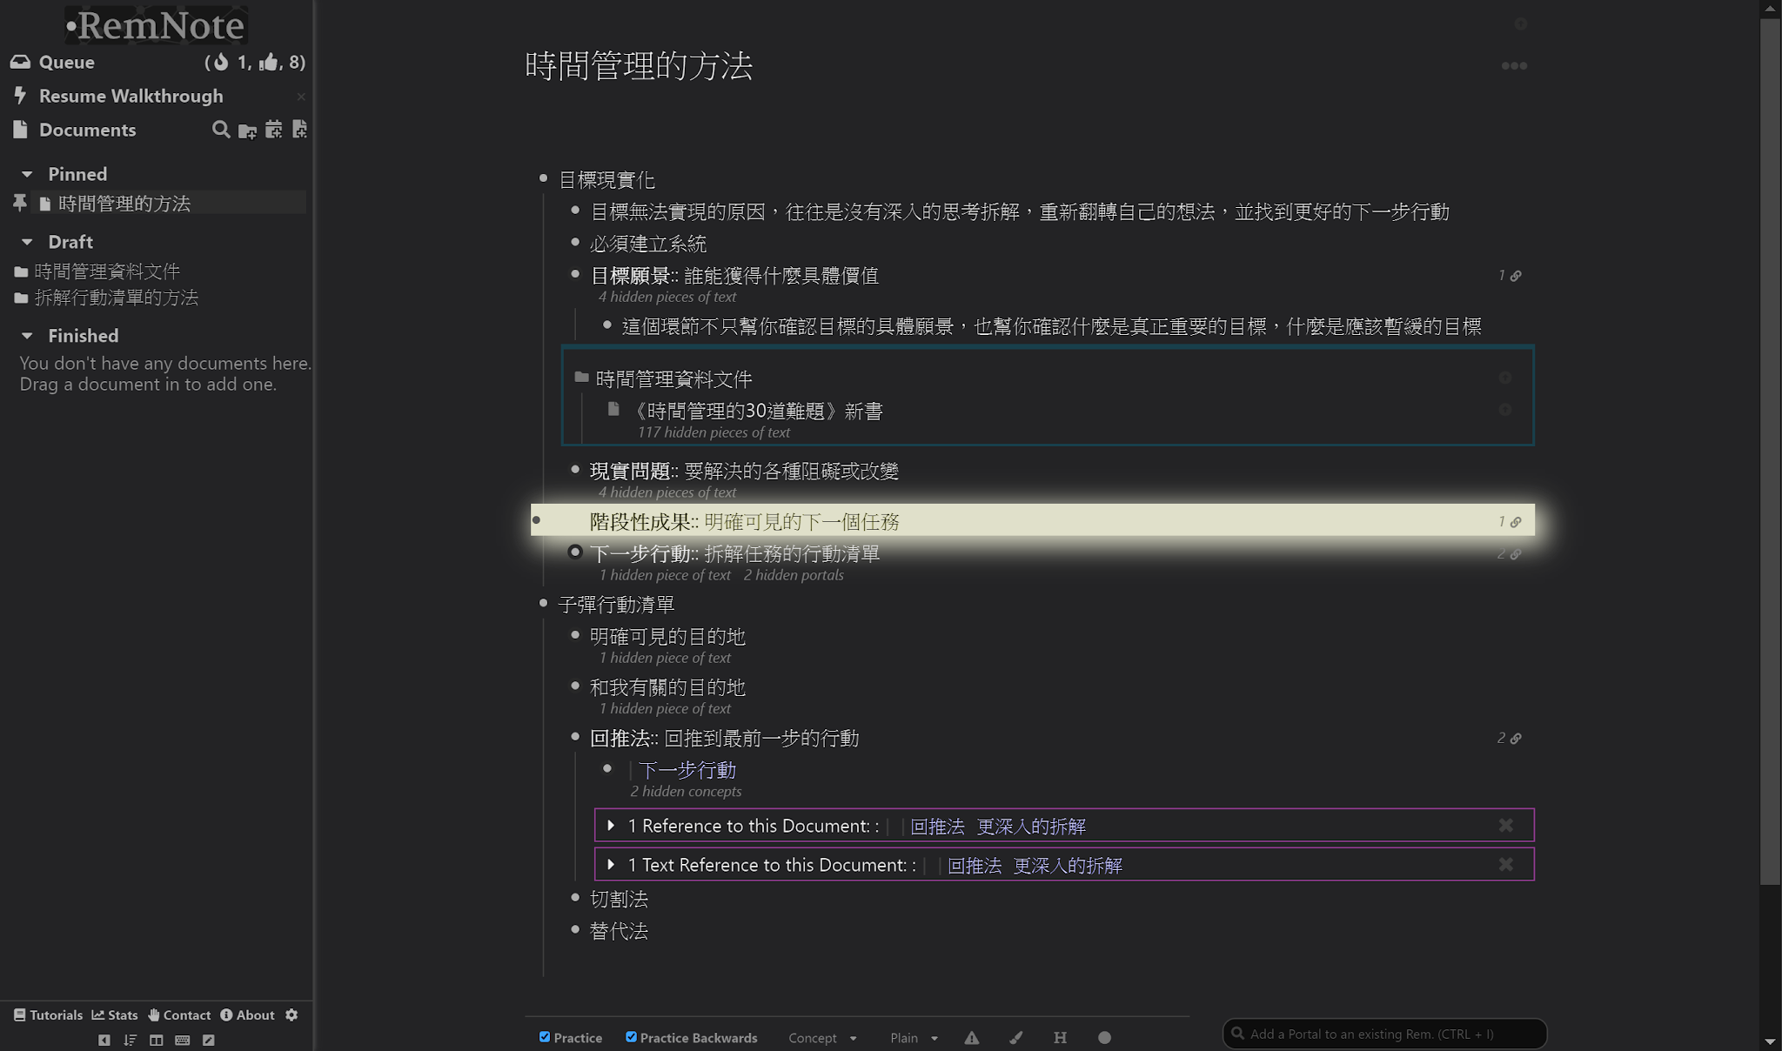This screenshot has width=1782, height=1051.
Task: Open the daily document calendar icon
Action: coord(273,130)
